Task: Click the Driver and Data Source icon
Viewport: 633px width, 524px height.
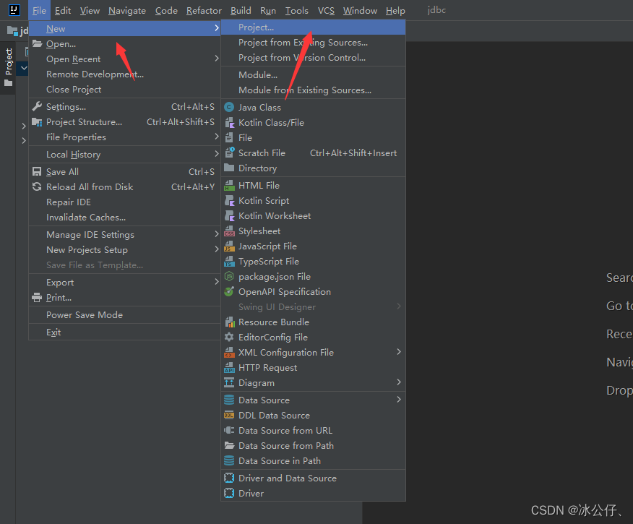Action: point(229,478)
